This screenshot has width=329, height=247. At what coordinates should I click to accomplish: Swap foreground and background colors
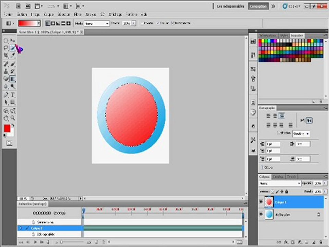13,126
